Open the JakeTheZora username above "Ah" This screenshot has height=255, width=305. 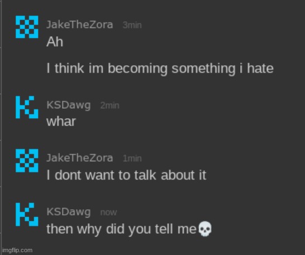[80, 25]
